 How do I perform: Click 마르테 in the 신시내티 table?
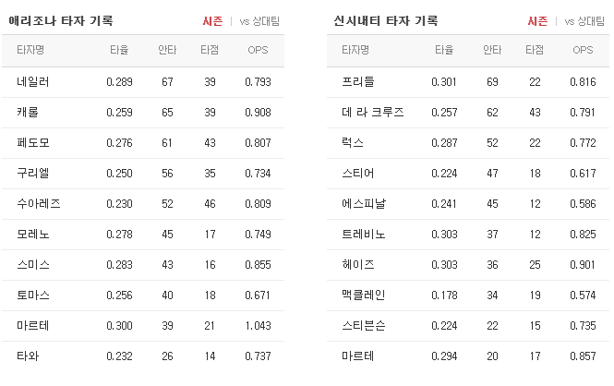pos(358,356)
